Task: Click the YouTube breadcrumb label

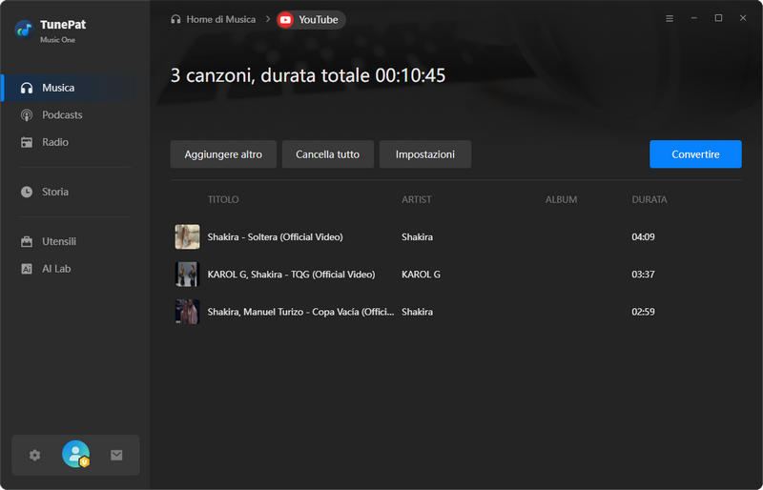Action: (319, 20)
